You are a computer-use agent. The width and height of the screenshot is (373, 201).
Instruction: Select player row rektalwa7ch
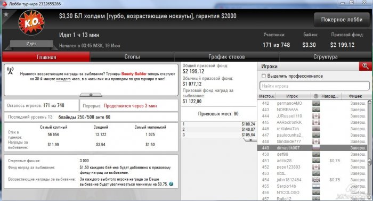point(312,129)
